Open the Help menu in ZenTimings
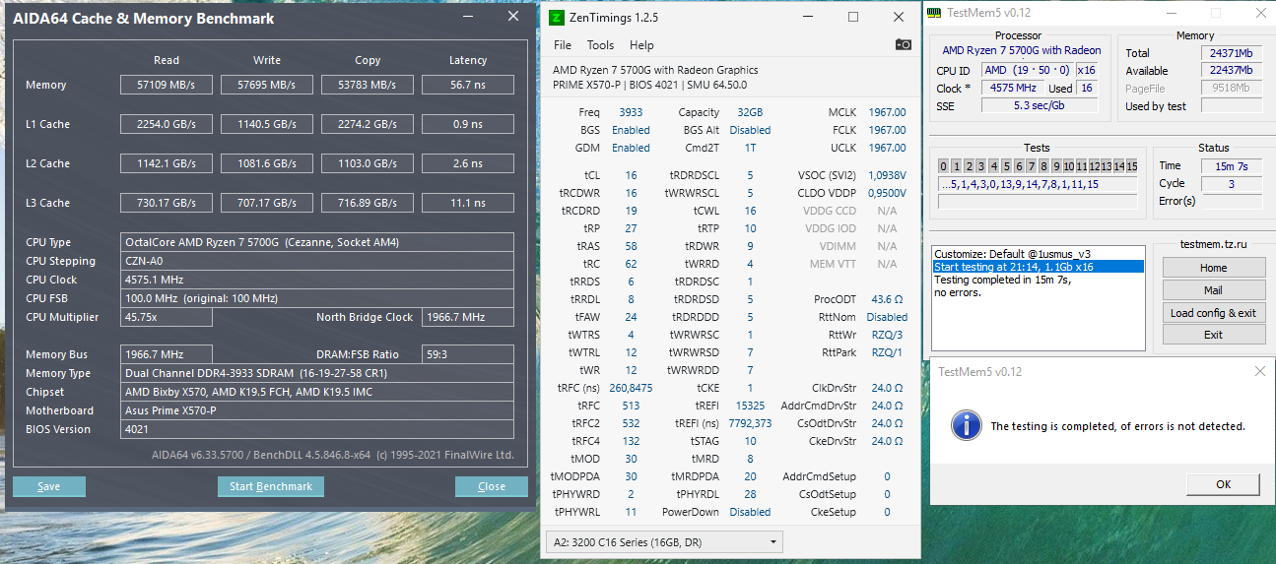This screenshot has width=1276, height=564. pyautogui.click(x=641, y=45)
